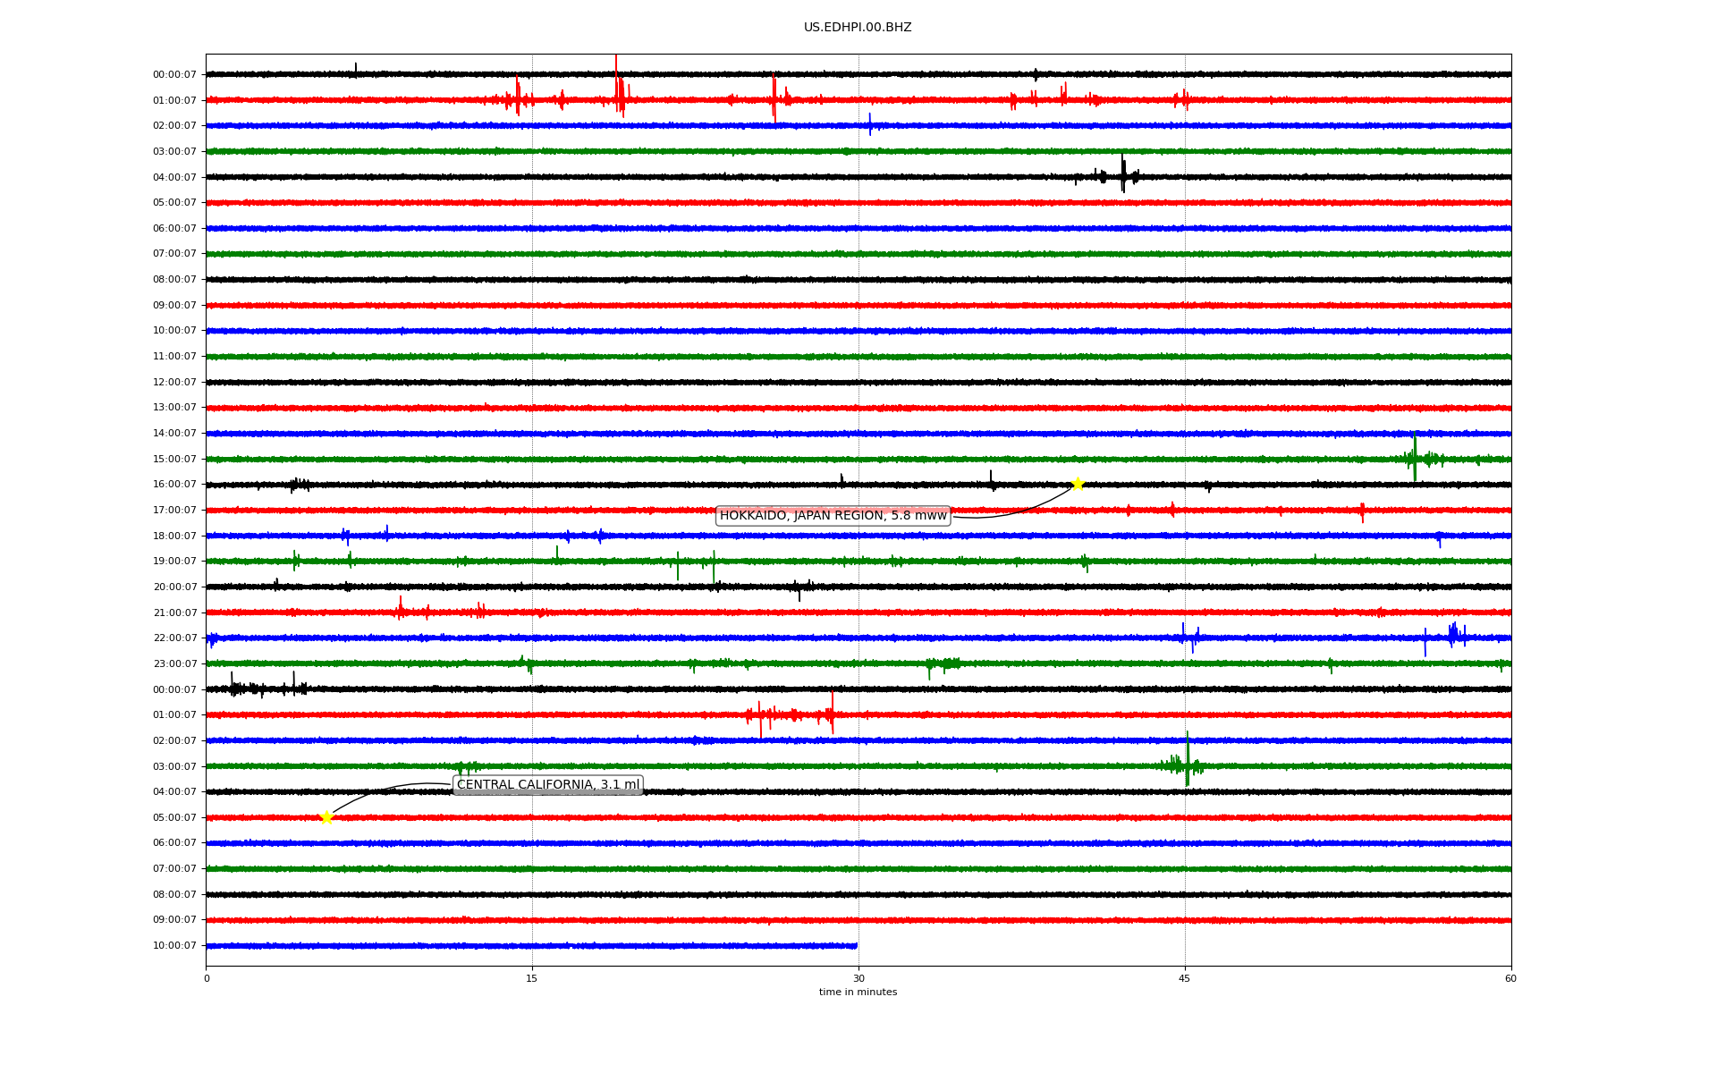Click the 60 tick at the axis end
This screenshot has height=1073, width=1717.
1510,978
